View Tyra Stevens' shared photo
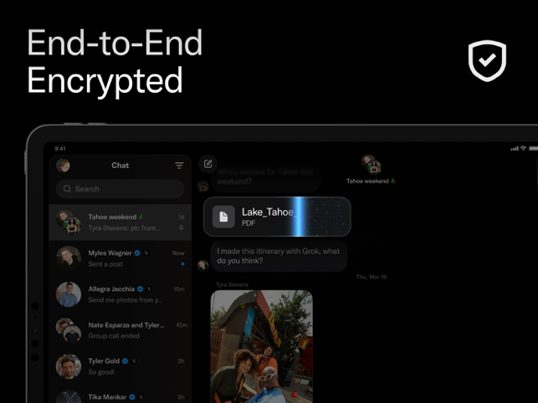Image resolution: width=538 pixels, height=403 pixels. pos(261,346)
